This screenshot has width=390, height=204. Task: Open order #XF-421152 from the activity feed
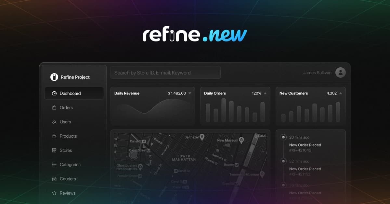point(300,174)
